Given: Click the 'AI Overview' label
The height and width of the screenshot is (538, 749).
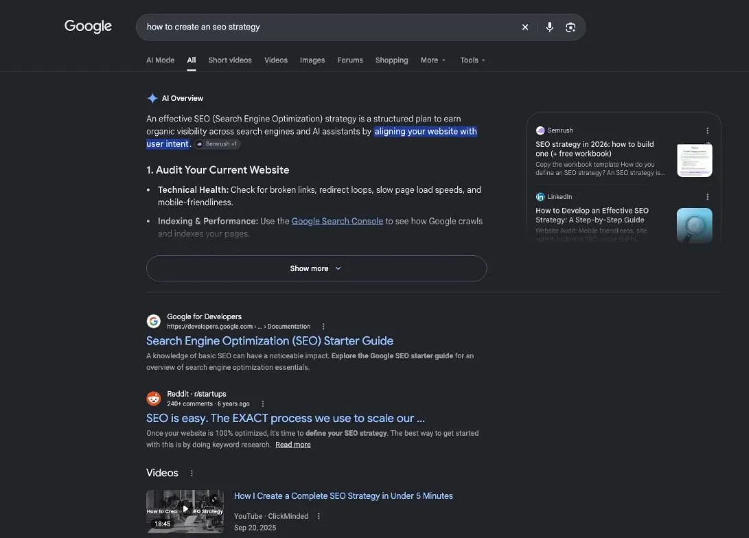Looking at the screenshot, I should pyautogui.click(x=182, y=98).
